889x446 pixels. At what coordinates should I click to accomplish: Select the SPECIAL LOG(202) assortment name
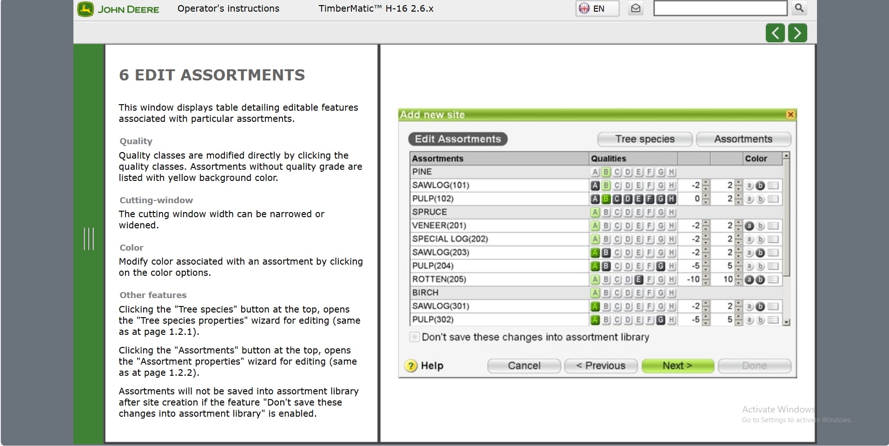click(450, 239)
